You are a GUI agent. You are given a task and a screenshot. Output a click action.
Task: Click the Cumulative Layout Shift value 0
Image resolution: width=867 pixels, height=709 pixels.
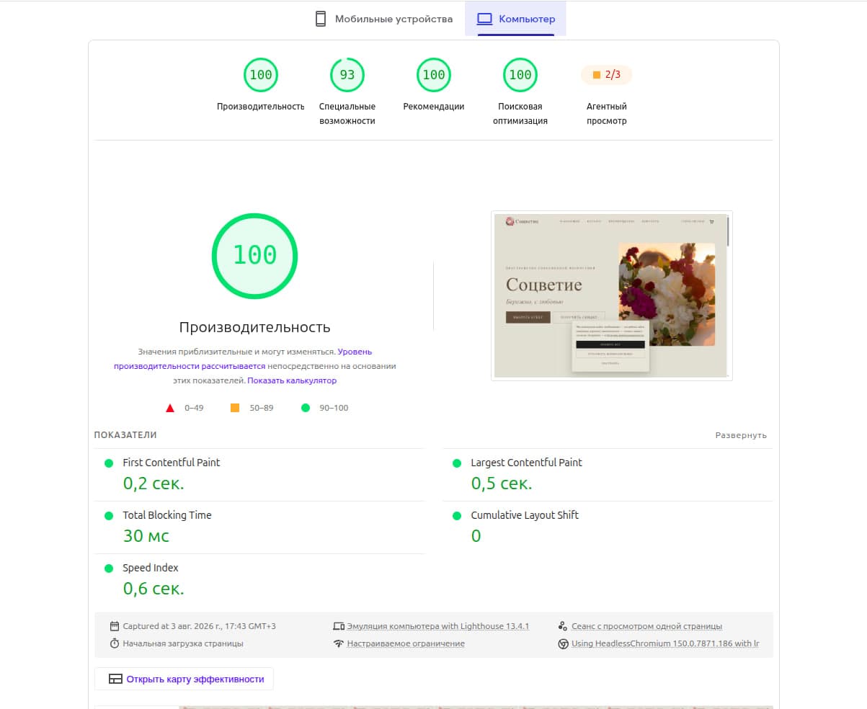[476, 536]
